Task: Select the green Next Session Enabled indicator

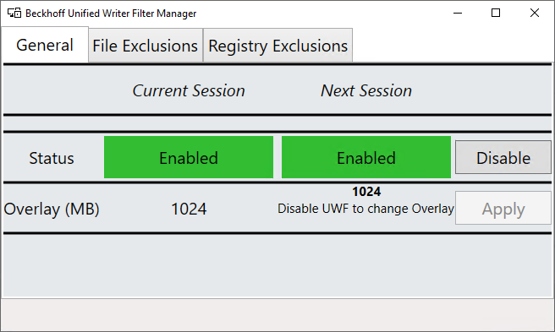Action: click(x=366, y=157)
